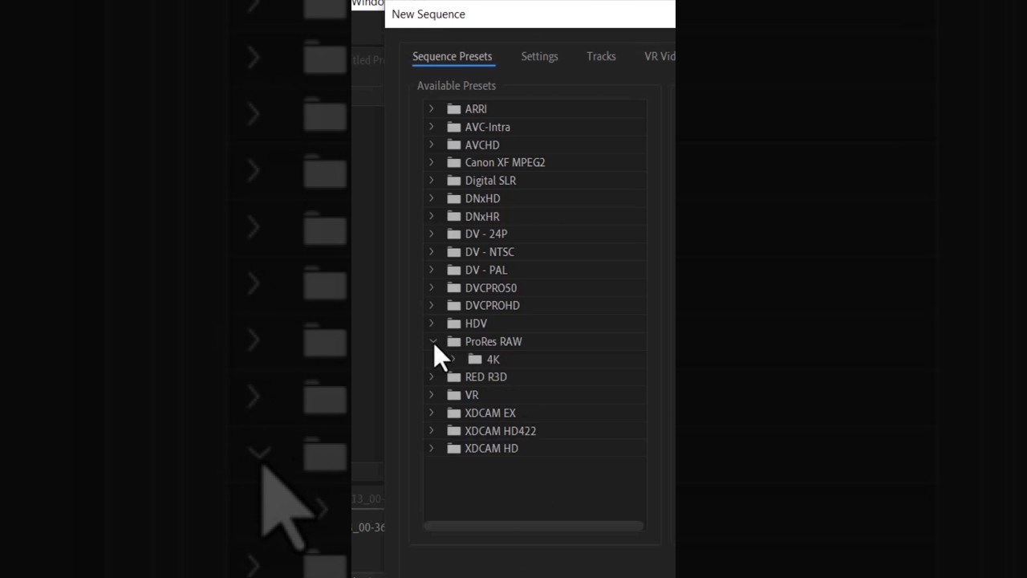Expand the AVCHD presets folder

(x=431, y=144)
